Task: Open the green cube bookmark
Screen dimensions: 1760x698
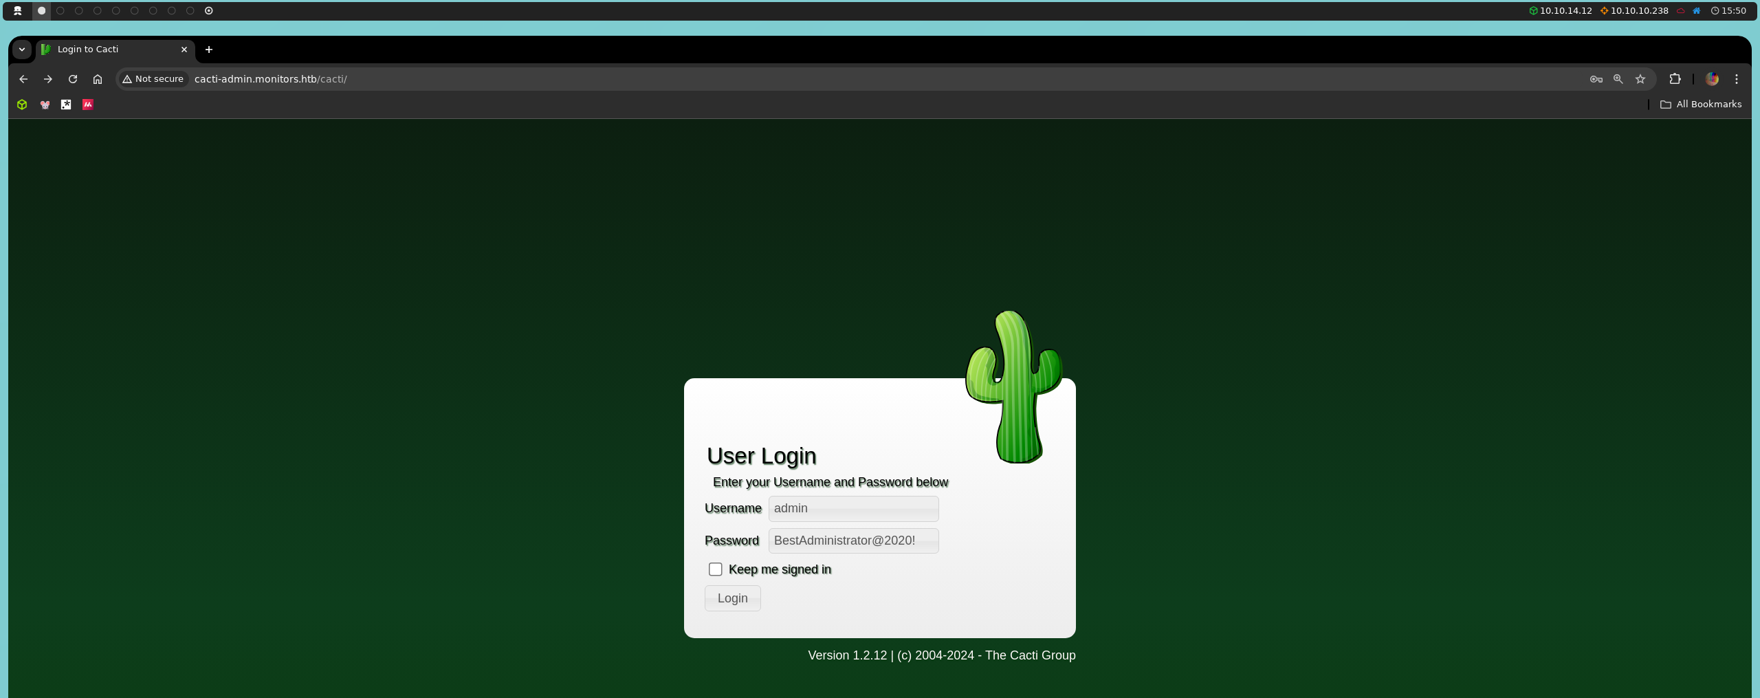Action: [x=22, y=105]
